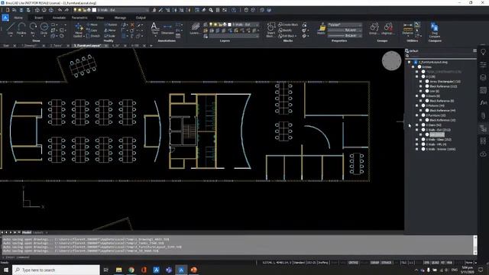This screenshot has width=489, height=275.
Task: Add a new document tab with plus
Action: click(151, 46)
